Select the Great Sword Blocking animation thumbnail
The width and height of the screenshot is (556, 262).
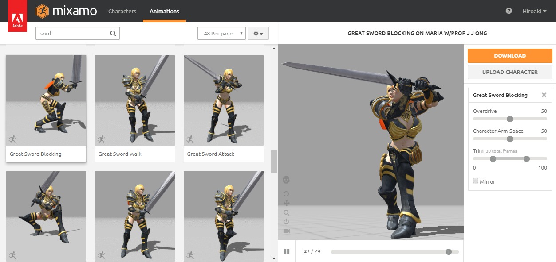(x=46, y=100)
